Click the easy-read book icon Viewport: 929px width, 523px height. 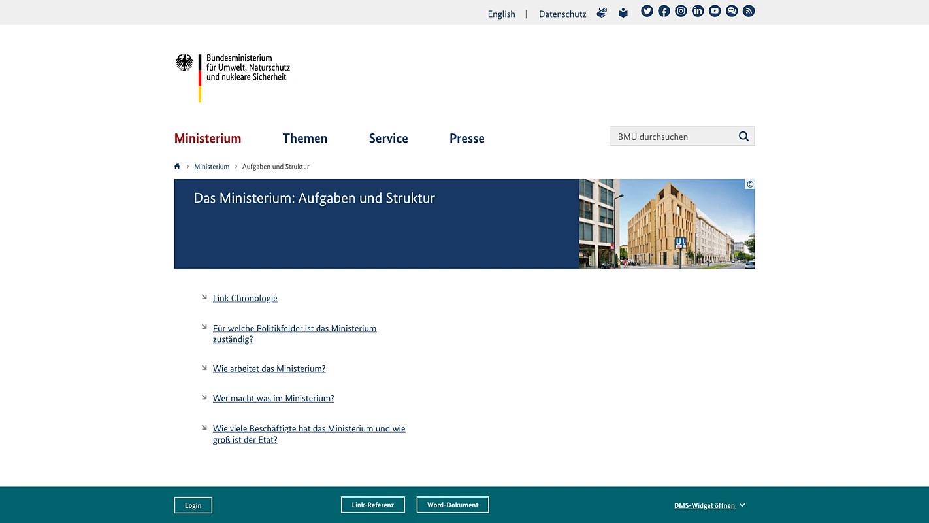coord(623,13)
